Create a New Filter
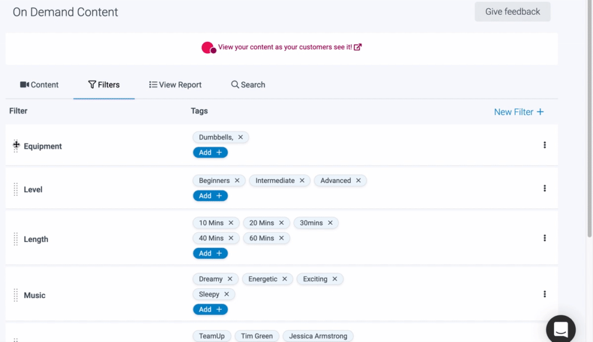The image size is (593, 342). (x=518, y=112)
